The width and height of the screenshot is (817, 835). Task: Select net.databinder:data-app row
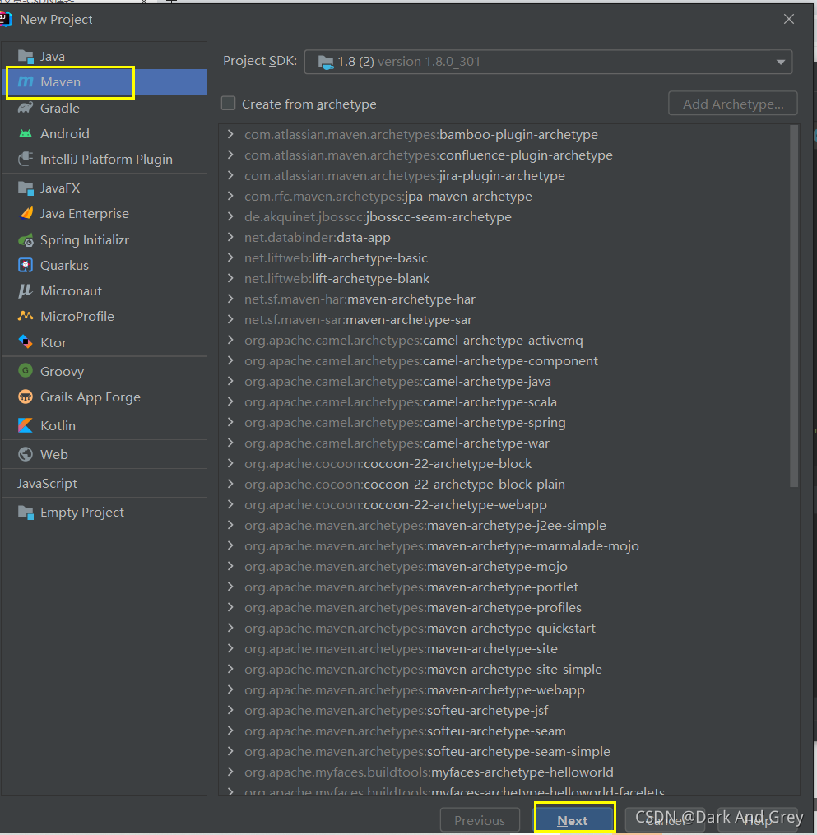pos(318,238)
